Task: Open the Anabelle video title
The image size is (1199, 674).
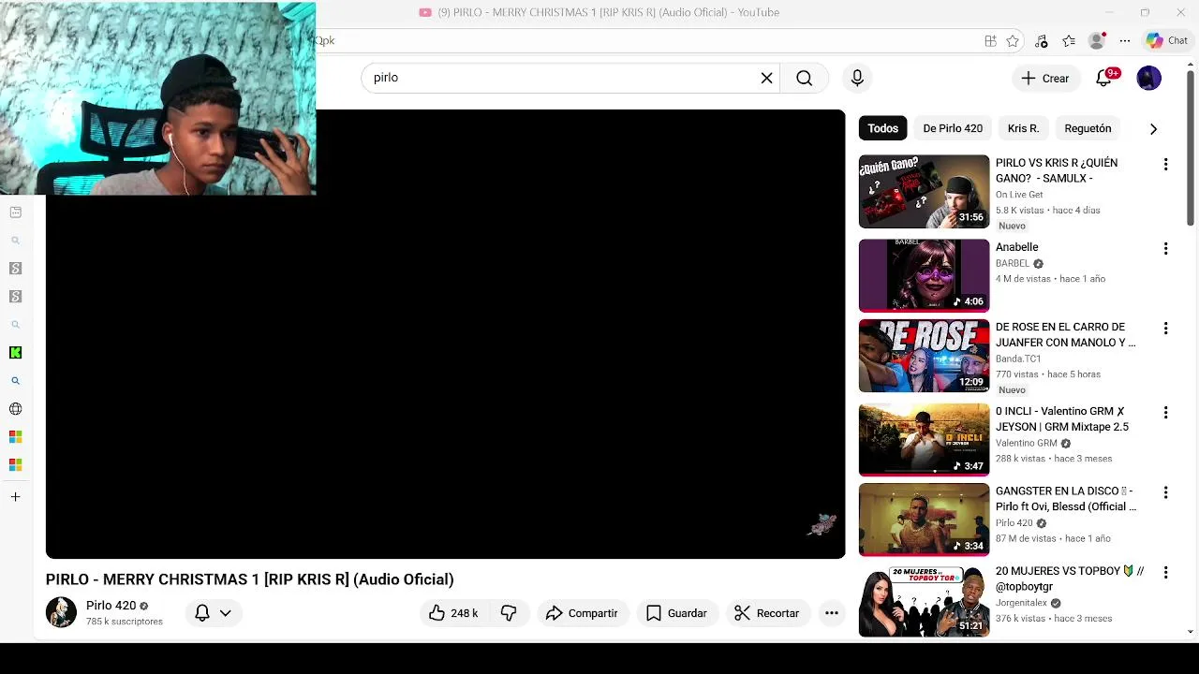Action: [x=1016, y=247]
